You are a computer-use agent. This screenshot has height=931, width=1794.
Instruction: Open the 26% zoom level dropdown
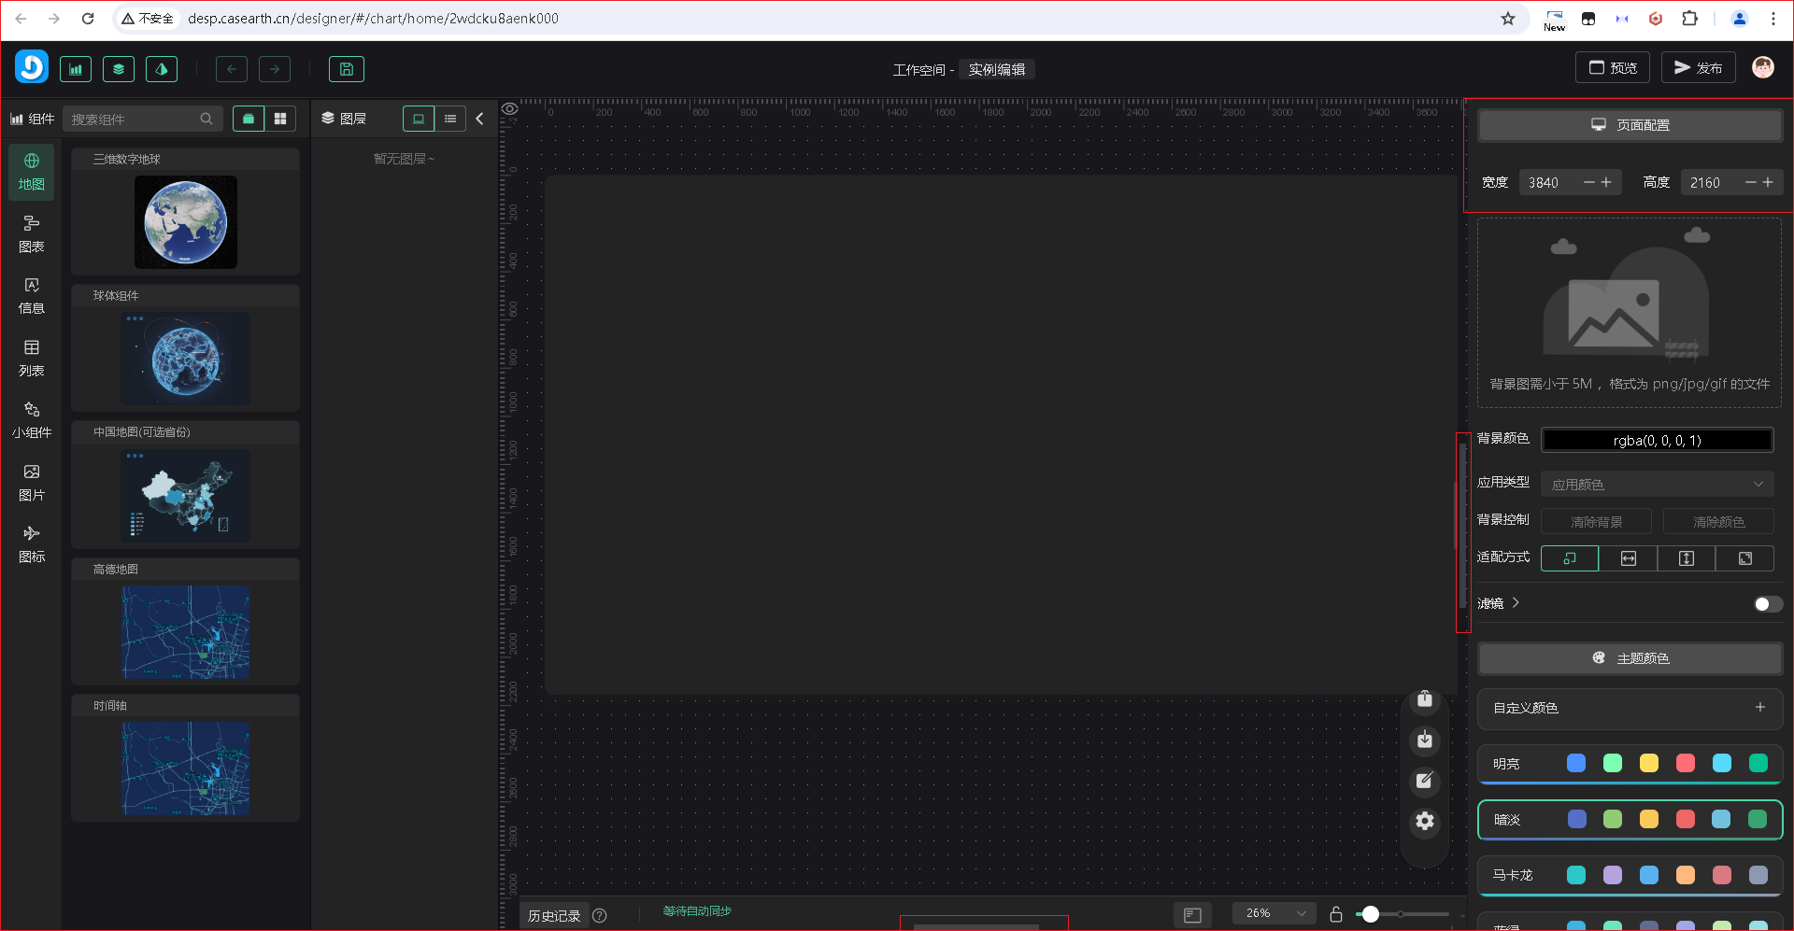1274,913
